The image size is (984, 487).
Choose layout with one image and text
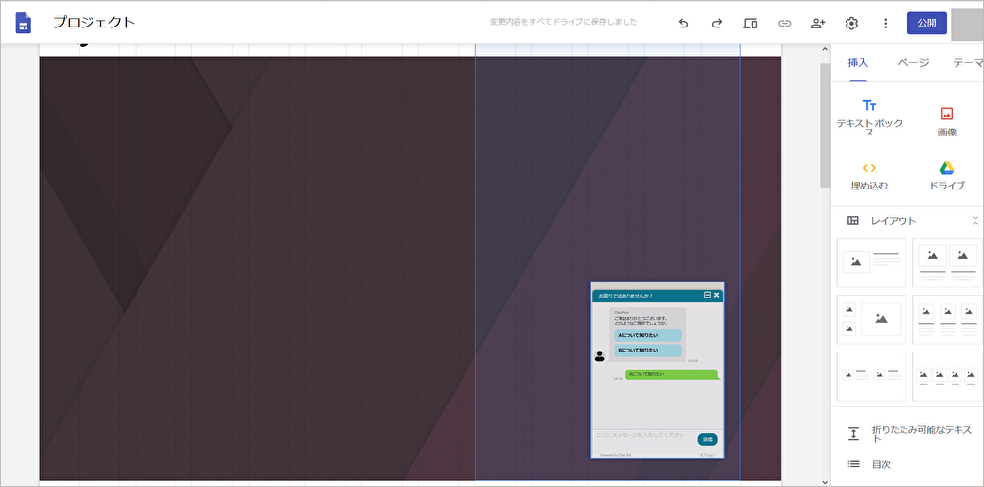point(871,262)
